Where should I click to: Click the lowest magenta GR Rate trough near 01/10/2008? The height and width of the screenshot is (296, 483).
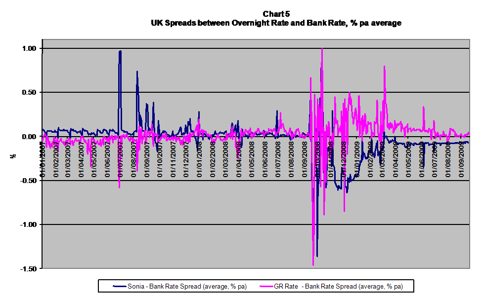[x=313, y=264]
